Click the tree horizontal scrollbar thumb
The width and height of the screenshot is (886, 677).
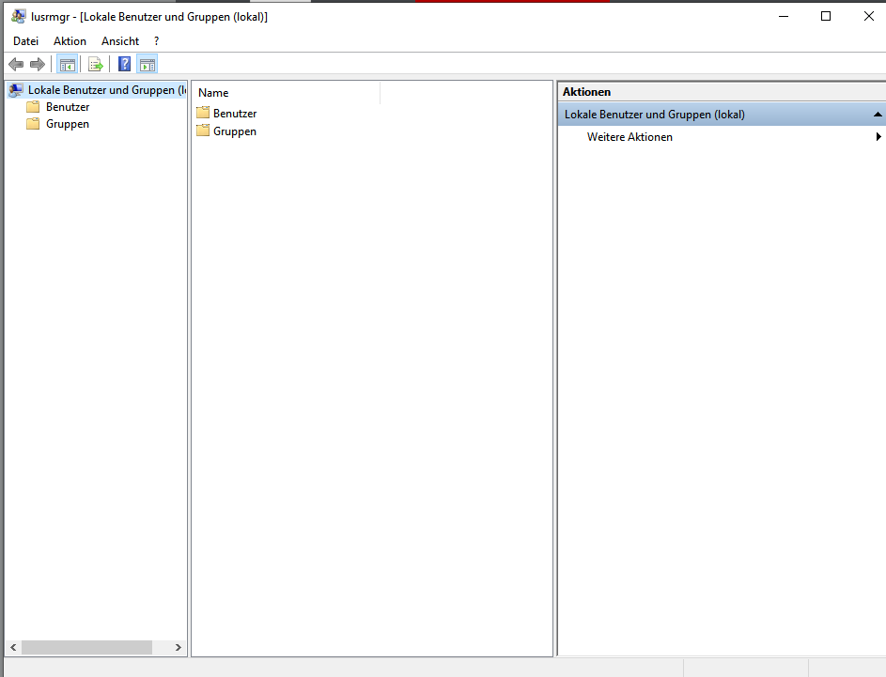87,647
